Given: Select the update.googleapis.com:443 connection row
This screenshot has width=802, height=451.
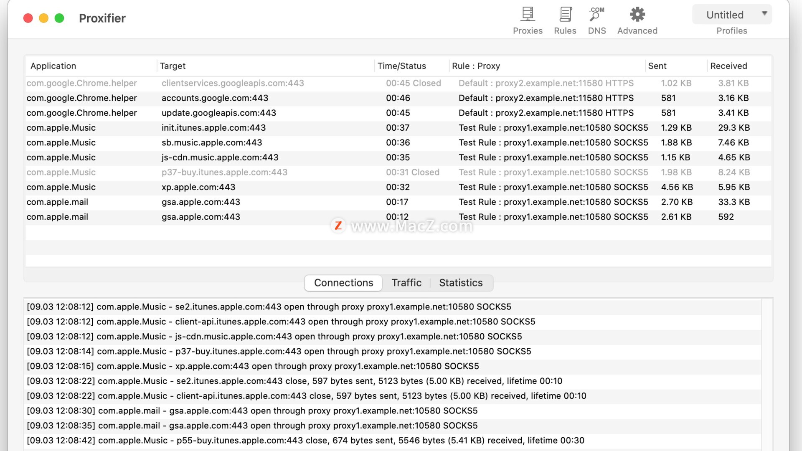Looking at the screenshot, I should click(398, 113).
